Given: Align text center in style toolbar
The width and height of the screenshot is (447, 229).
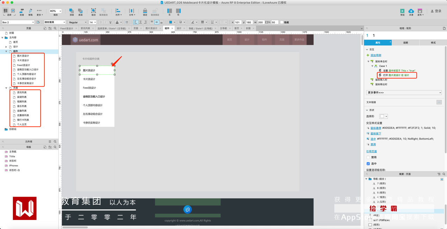Looking at the screenshot, I should pos(140,22).
